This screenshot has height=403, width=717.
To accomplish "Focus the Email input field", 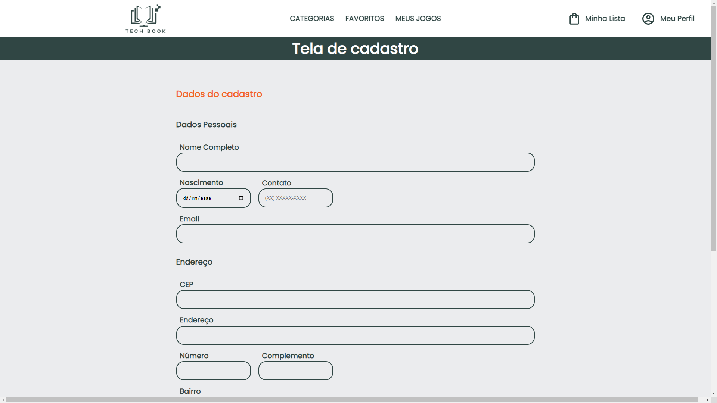I will tap(355, 234).
